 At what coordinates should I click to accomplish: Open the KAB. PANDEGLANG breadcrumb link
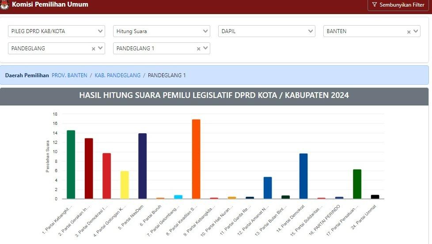117,75
